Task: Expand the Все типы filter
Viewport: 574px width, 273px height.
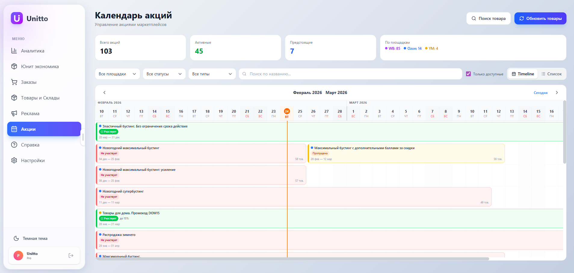Action: [212, 74]
